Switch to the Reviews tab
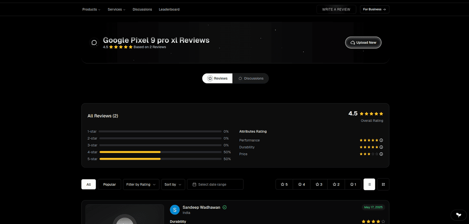The image size is (469, 224). click(x=218, y=78)
